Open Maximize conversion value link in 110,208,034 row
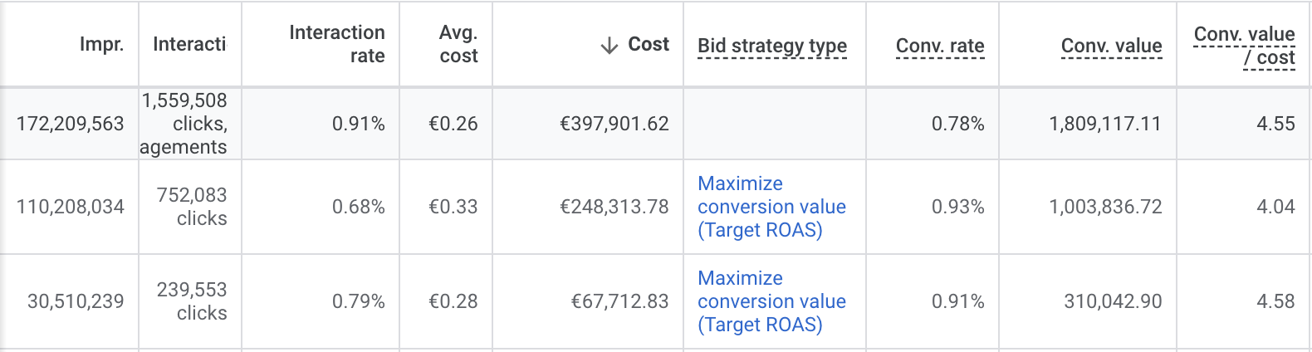This screenshot has height=352, width=1312. coord(771,207)
